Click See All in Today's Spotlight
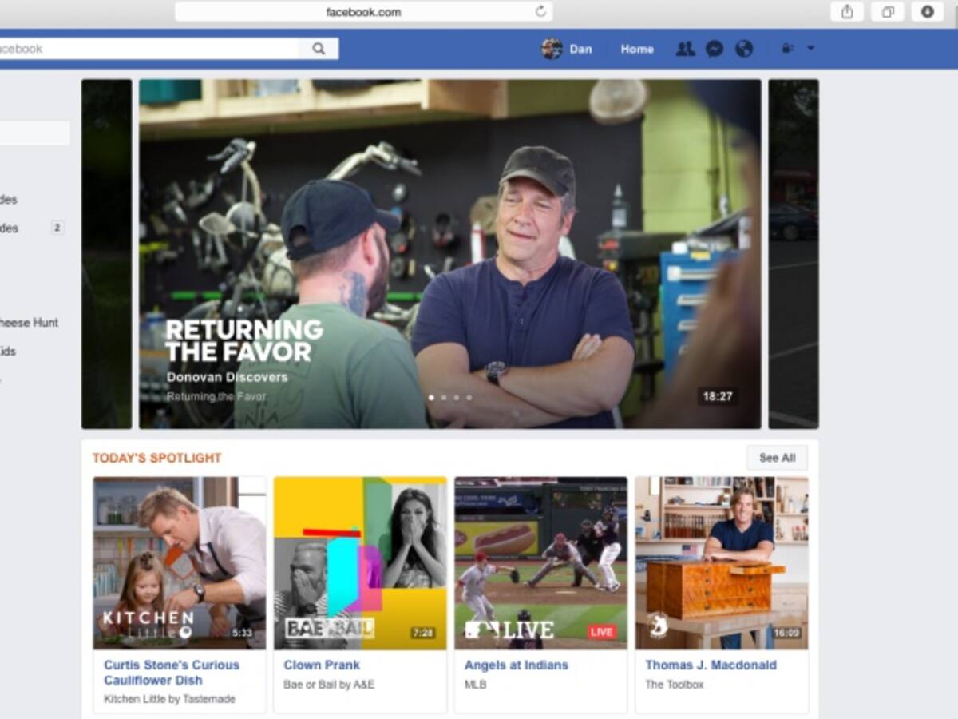This screenshot has height=719, width=958. click(777, 458)
